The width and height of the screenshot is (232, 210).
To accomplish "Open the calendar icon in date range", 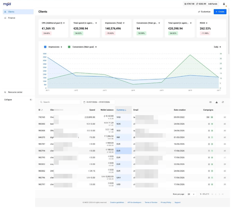I will click(84, 102).
